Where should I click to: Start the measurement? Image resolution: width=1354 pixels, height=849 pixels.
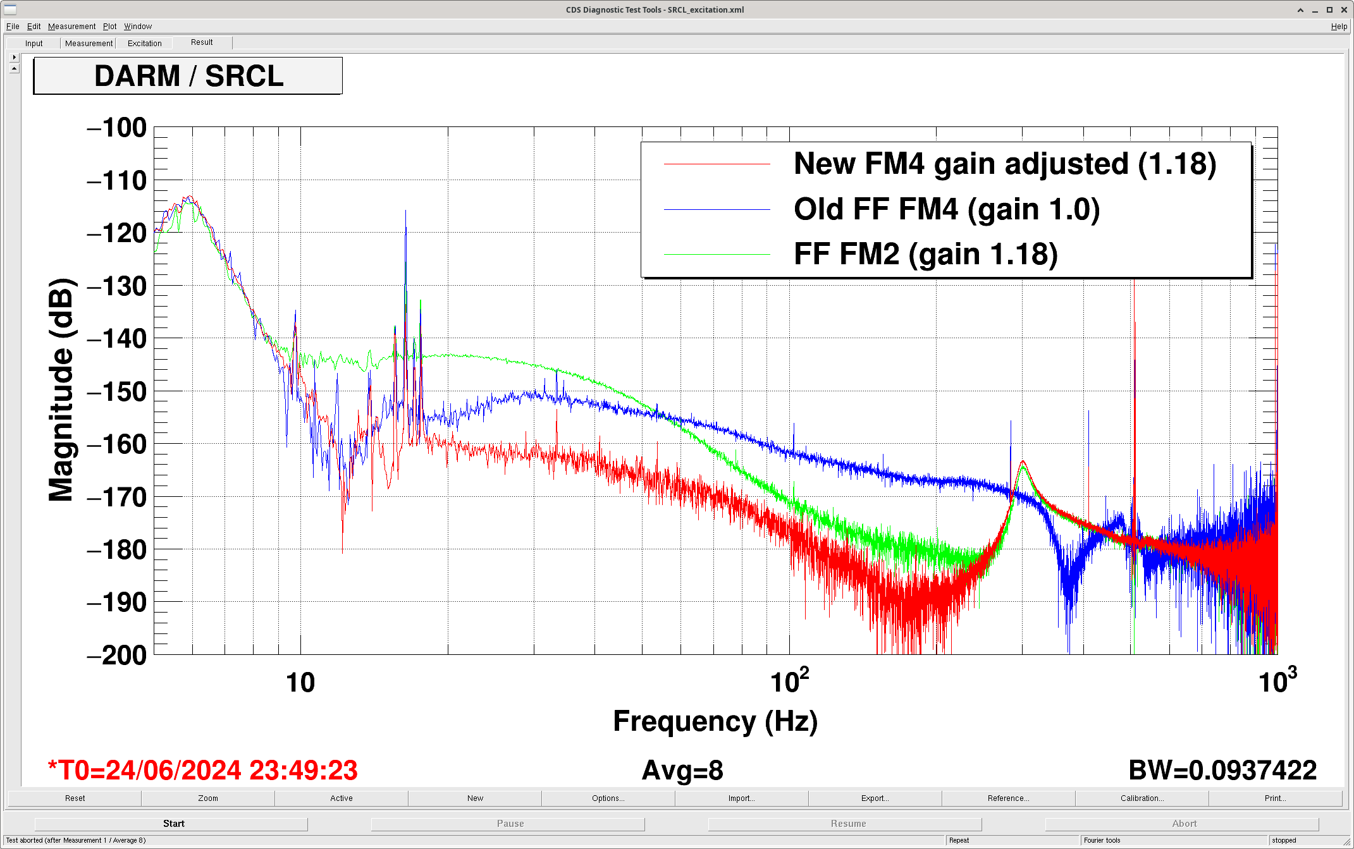171,824
